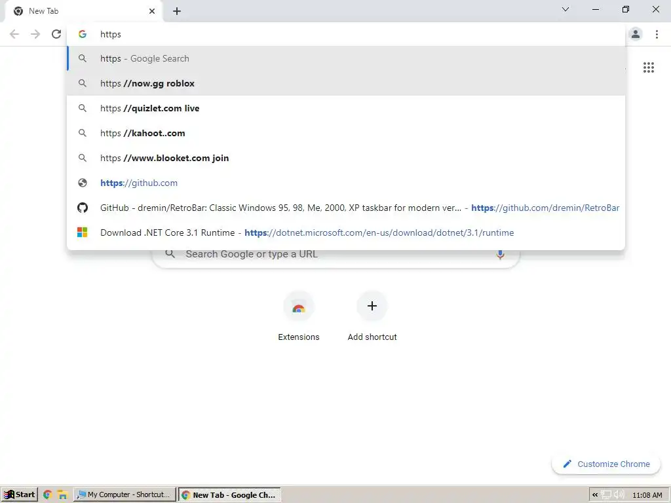Viewport: 671px width, 503px height.
Task: Launch Chrome from the quick launch icon
Action: pos(47,495)
